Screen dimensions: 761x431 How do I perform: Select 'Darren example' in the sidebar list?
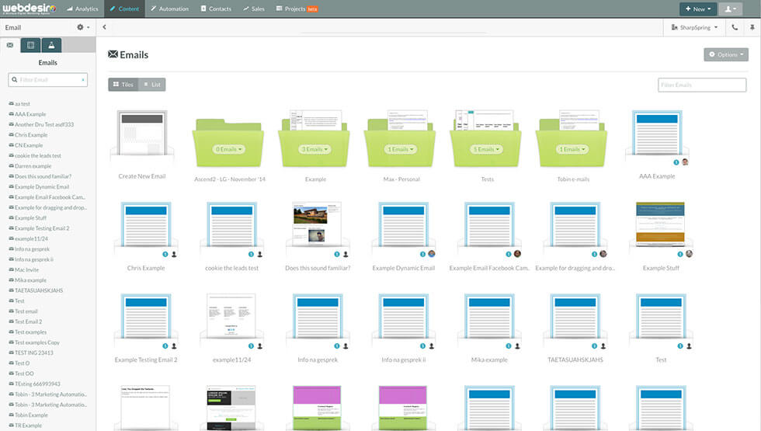[x=30, y=166]
